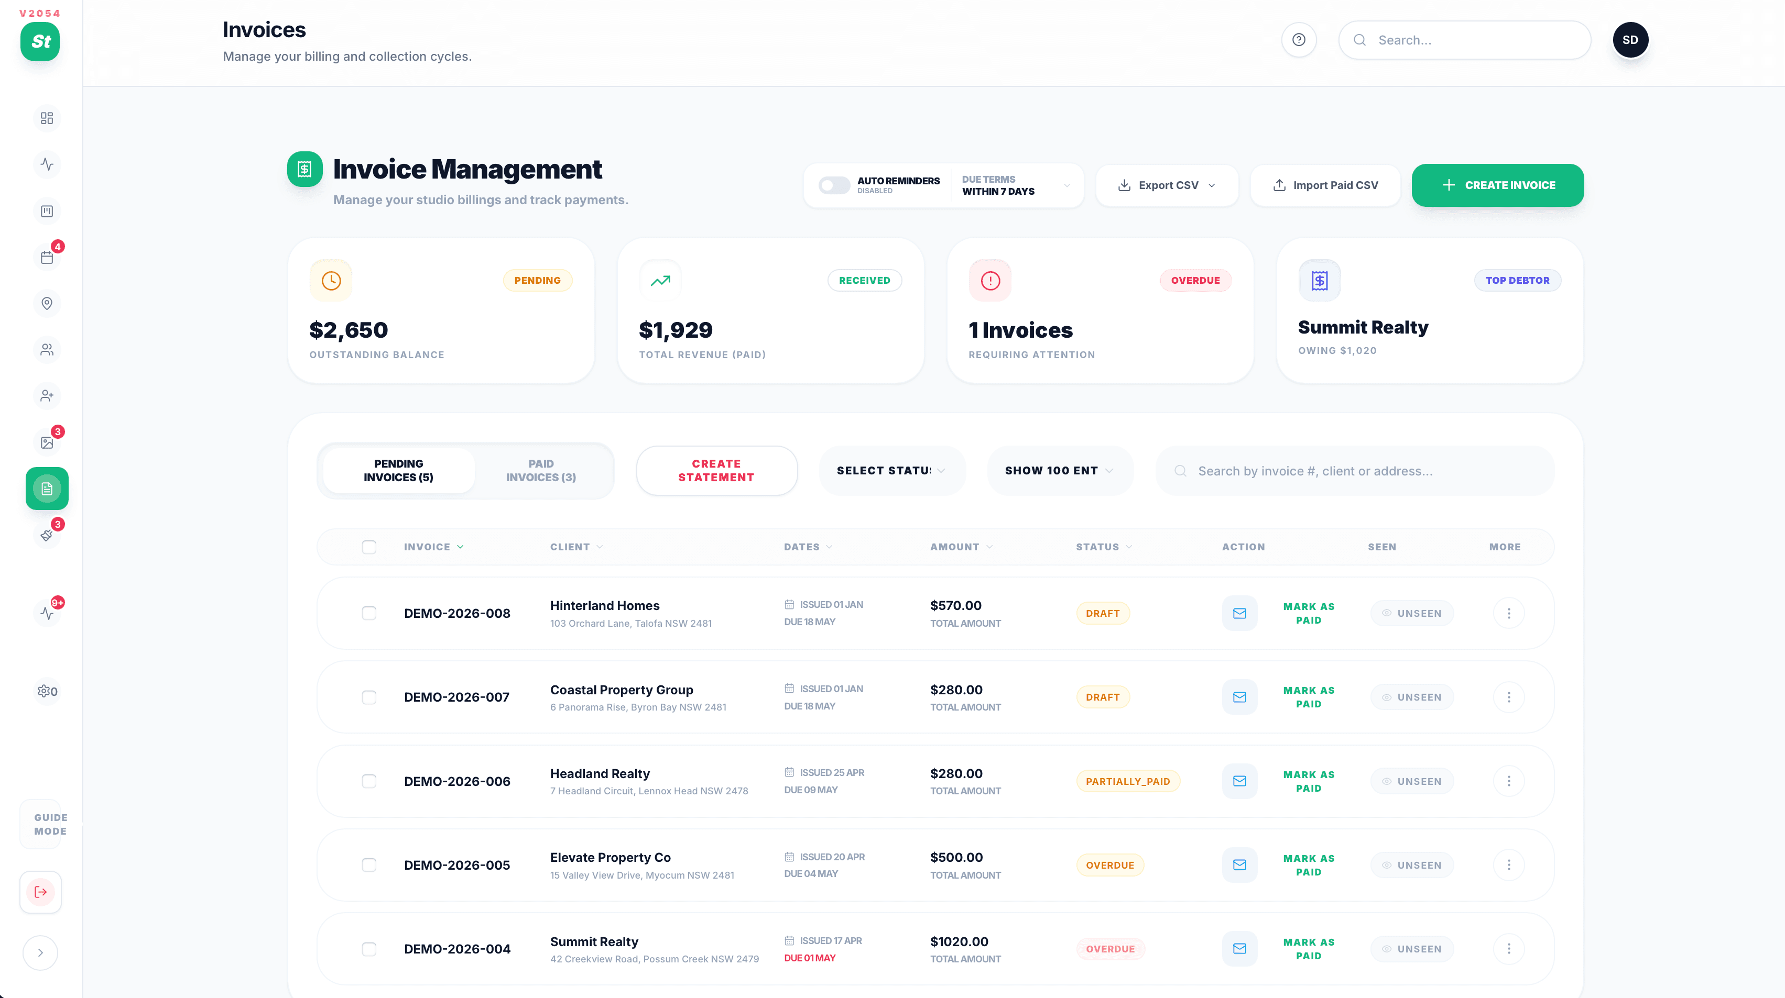Viewport: 1785px width, 998px height.
Task: Open the kanban board sidebar icon
Action: [47, 211]
